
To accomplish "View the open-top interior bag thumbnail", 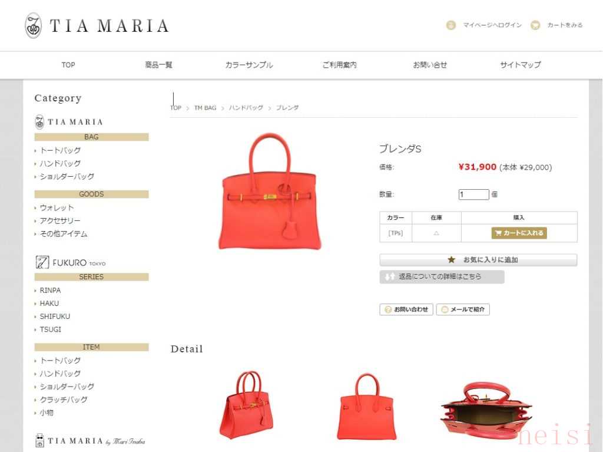I will pos(486,411).
